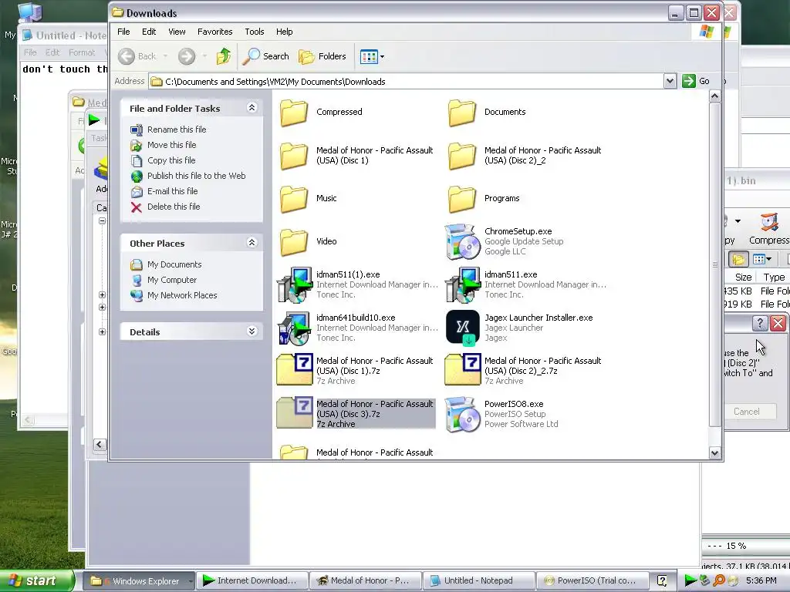Click the file list vertical scrollbar thumb
Image resolution: width=790 pixels, height=592 pixels.
[x=714, y=265]
